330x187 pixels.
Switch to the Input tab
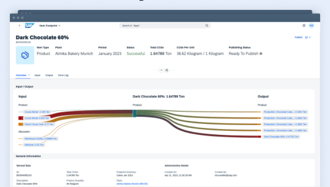[x=37, y=75]
